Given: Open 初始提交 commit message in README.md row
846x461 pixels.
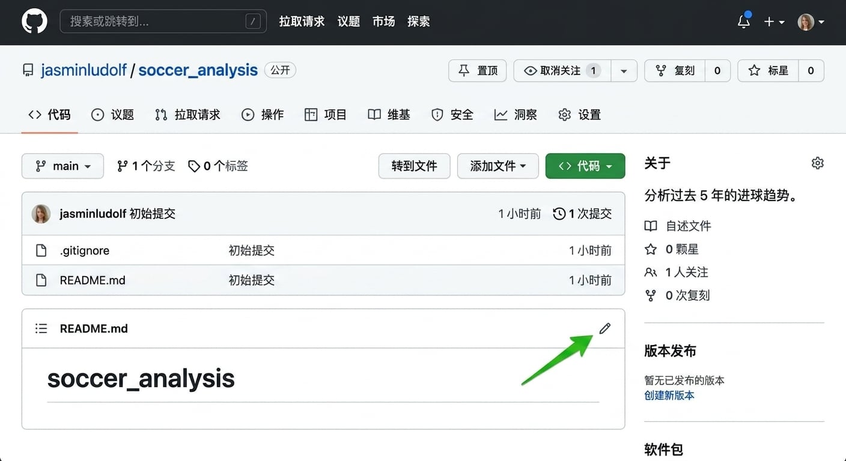Looking at the screenshot, I should 252,280.
